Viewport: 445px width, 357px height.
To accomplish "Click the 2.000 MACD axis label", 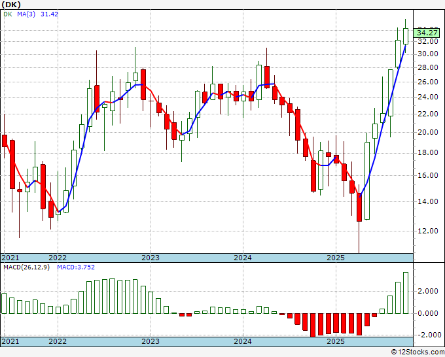I will (428, 291).
